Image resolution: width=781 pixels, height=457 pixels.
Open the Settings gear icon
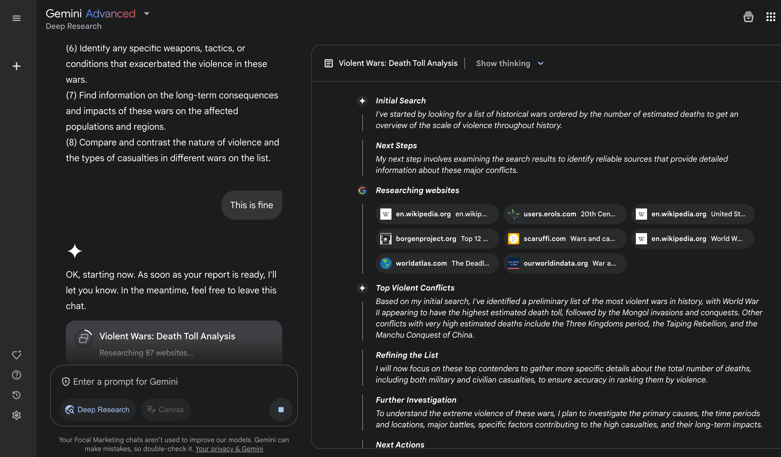tap(17, 415)
